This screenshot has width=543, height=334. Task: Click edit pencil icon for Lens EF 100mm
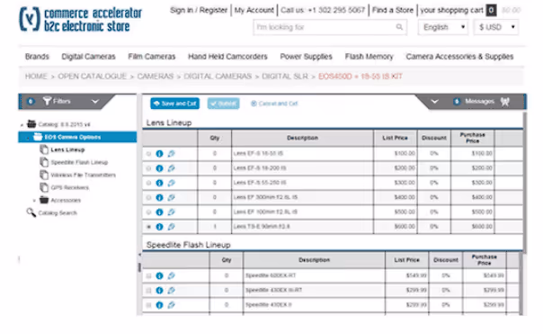171,212
